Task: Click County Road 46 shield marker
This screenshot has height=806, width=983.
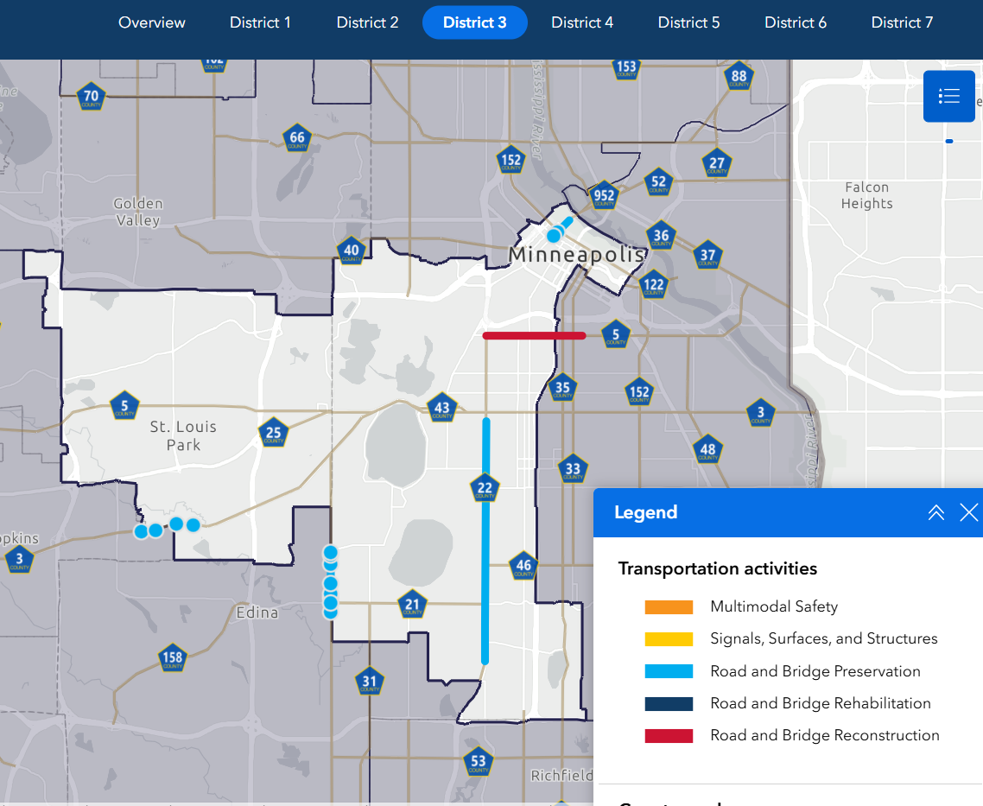Action: [523, 568]
